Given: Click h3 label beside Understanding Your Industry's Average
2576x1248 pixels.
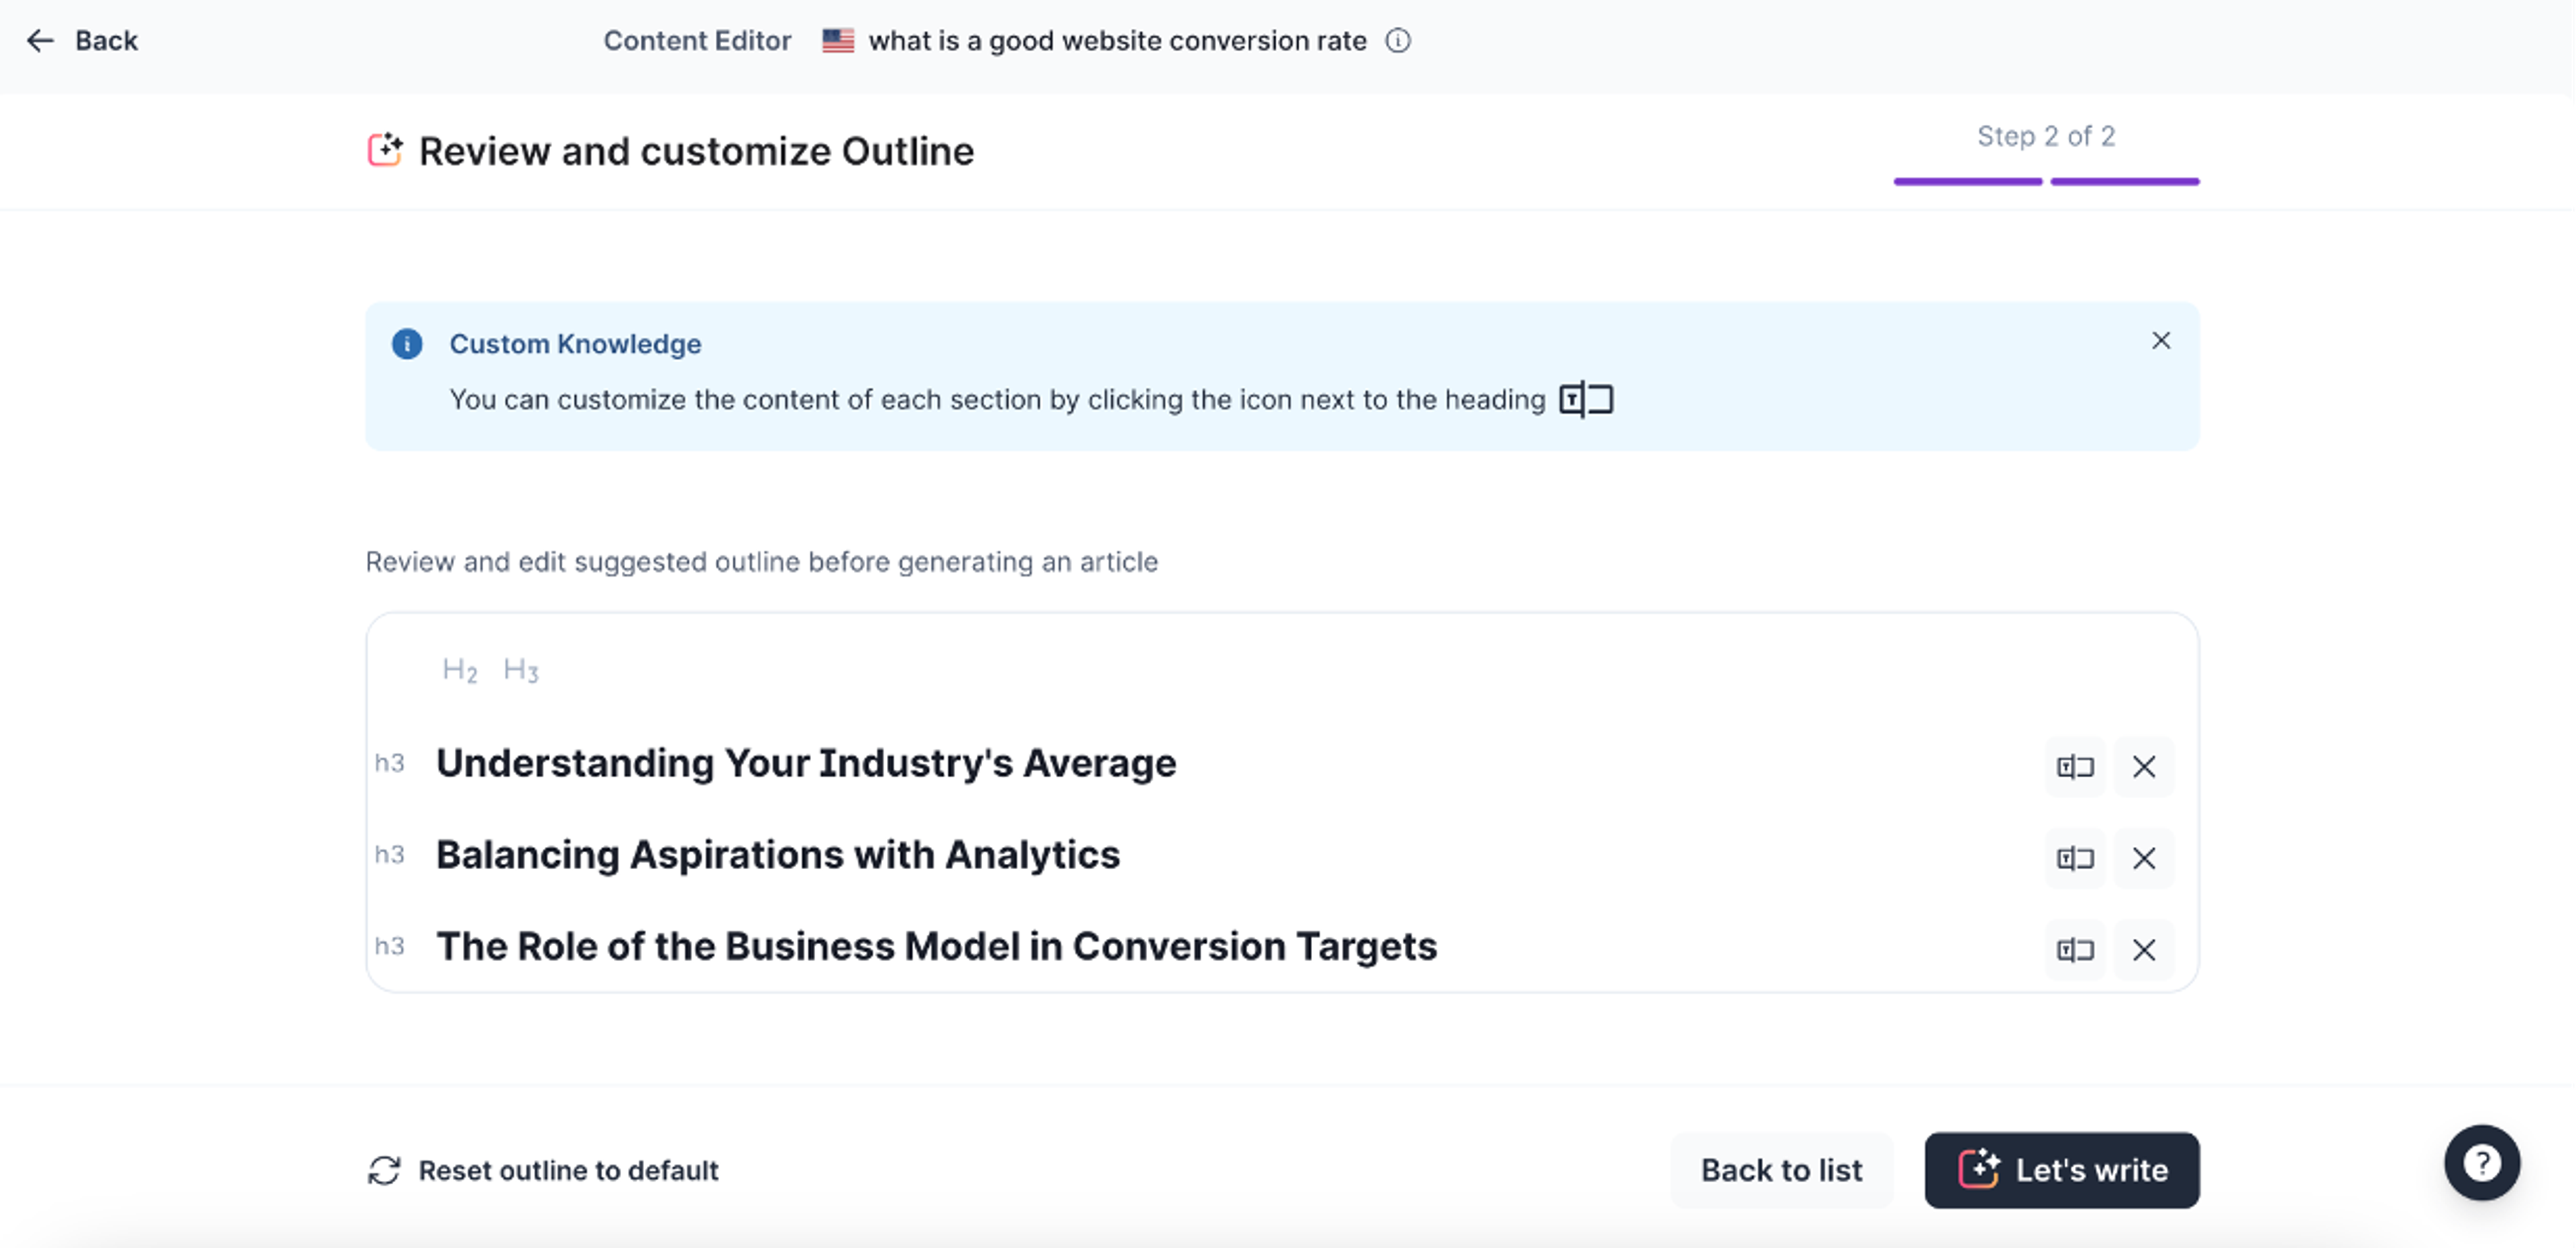Looking at the screenshot, I should coord(389,764).
